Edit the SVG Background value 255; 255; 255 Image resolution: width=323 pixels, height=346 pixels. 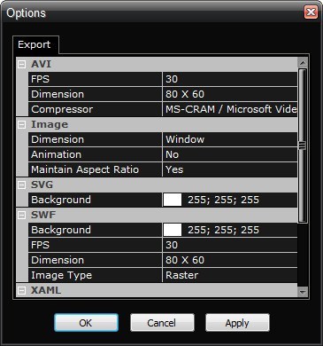223,200
